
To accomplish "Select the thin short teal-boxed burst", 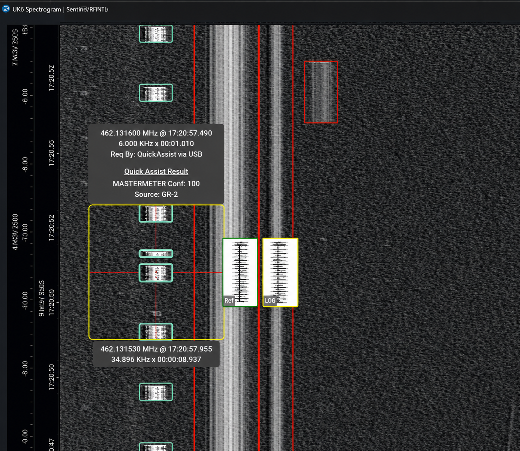I will [x=156, y=254].
